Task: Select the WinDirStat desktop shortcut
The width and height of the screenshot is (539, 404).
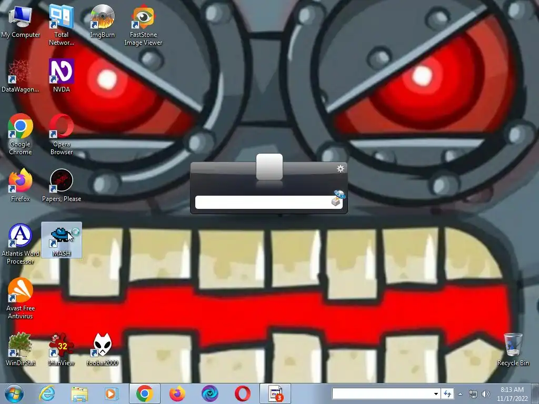Action: [21, 349]
